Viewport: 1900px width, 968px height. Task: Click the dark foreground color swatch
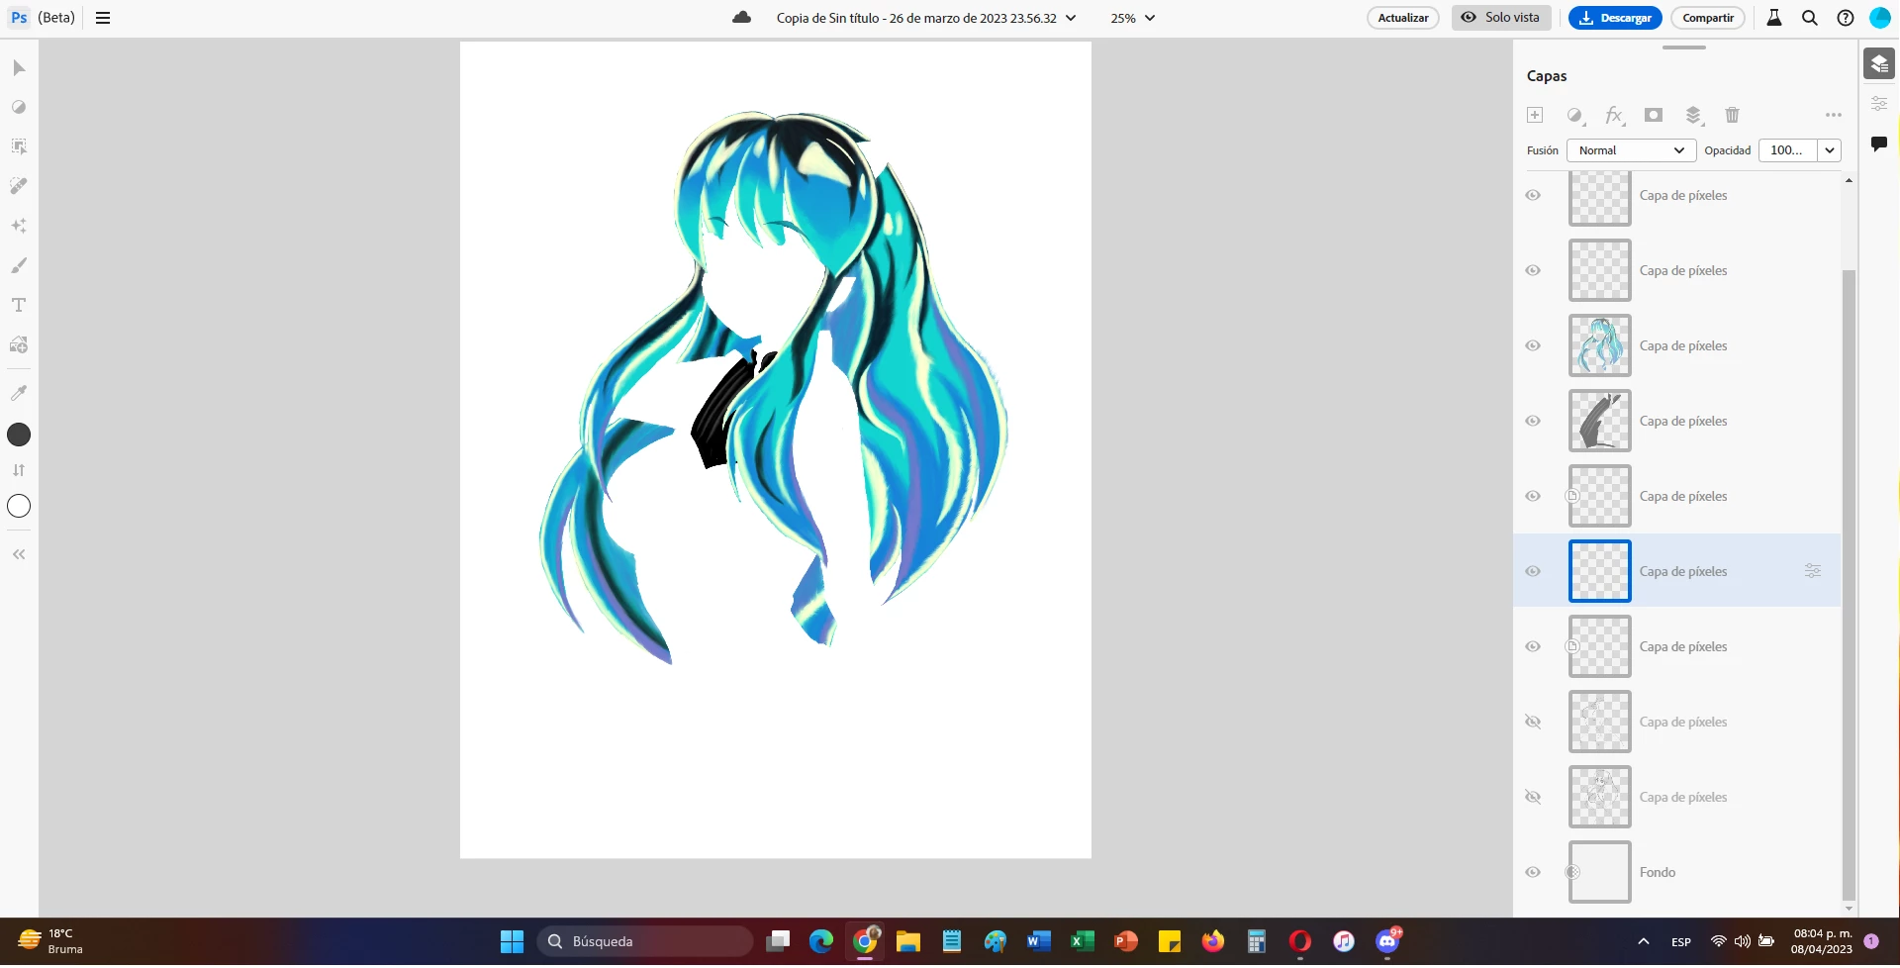(19, 435)
